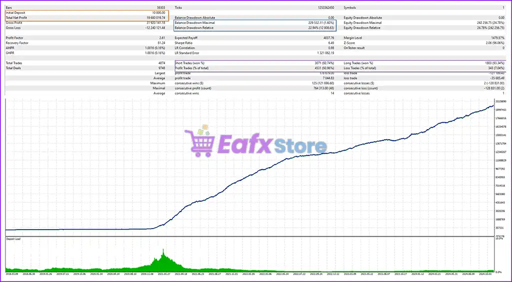Click the 'Symbols' label

pyautogui.click(x=349, y=7)
